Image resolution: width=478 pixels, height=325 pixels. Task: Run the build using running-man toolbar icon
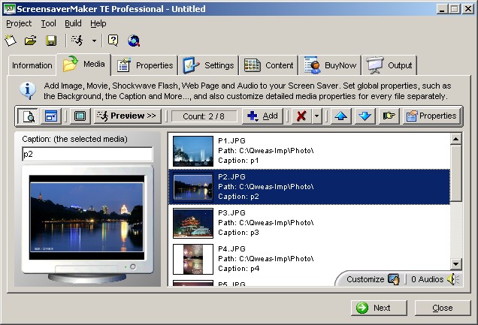77,41
